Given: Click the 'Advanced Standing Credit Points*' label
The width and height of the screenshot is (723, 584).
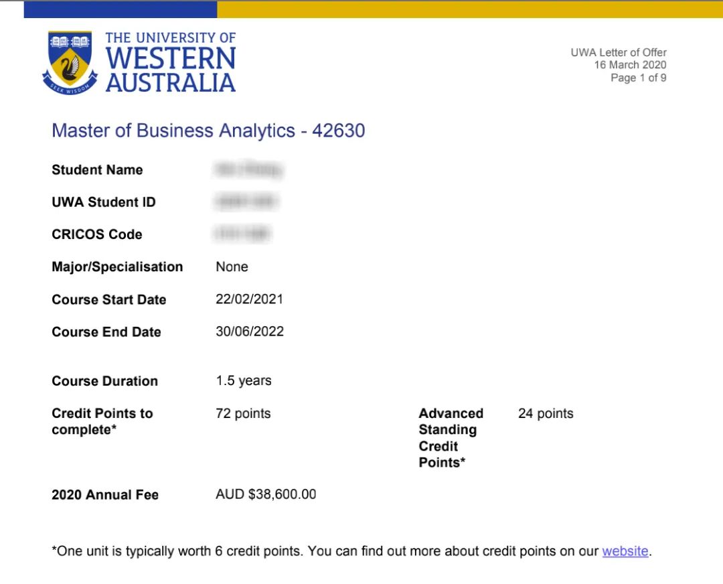Looking at the screenshot, I should [x=450, y=437].
